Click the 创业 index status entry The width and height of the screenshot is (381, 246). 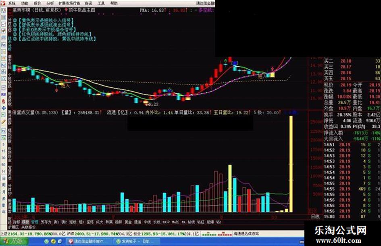tap(166, 234)
